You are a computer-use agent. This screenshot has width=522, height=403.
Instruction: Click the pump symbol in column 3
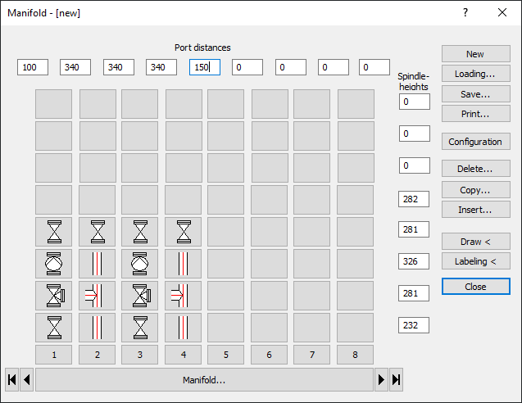pos(140,264)
